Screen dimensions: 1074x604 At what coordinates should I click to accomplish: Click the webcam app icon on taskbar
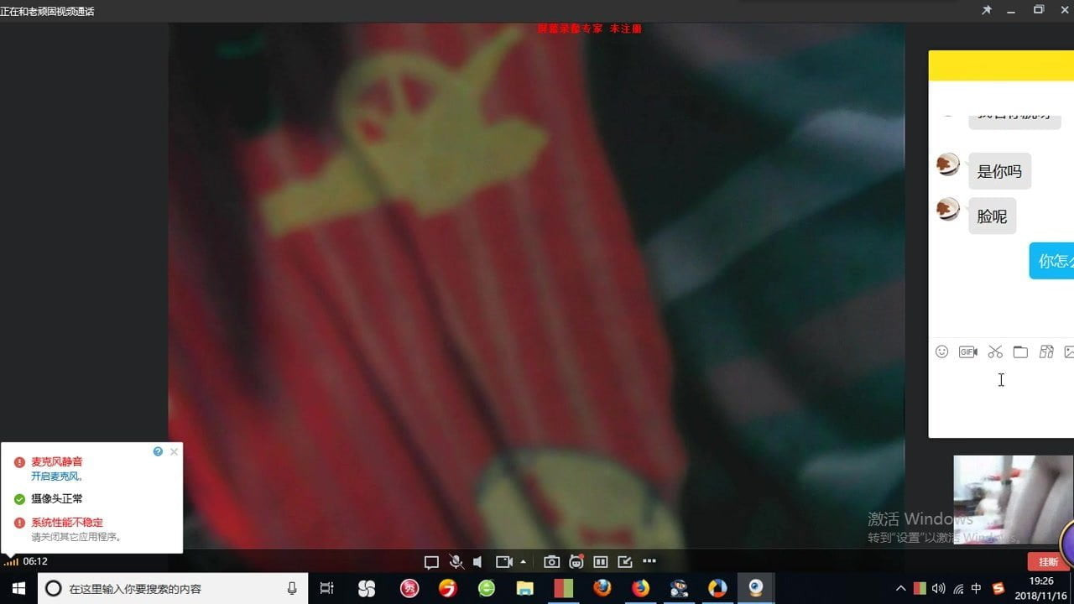[x=756, y=588]
